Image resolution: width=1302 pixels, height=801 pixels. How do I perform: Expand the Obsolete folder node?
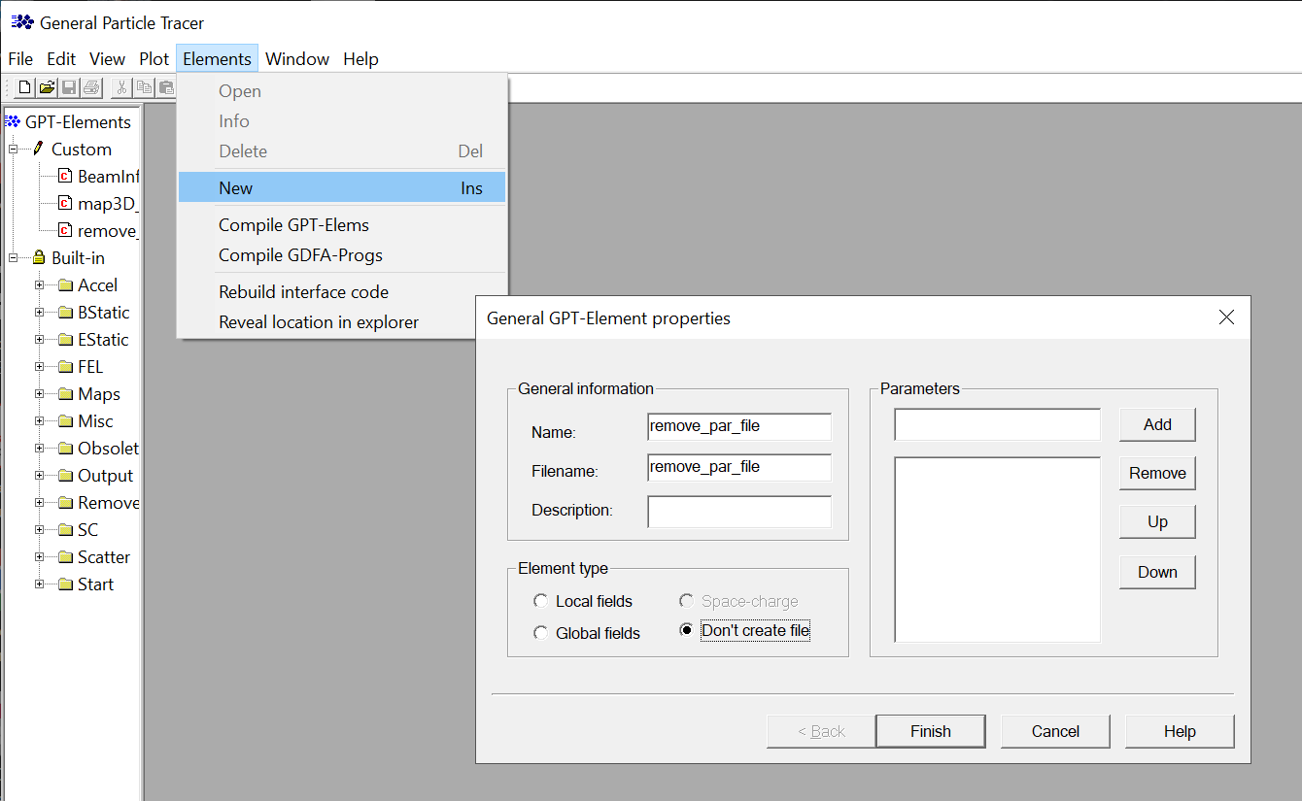tap(40, 448)
